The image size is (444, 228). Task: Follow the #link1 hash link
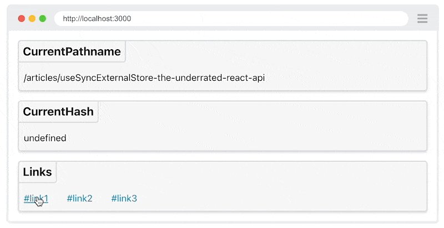pyautogui.click(x=36, y=198)
